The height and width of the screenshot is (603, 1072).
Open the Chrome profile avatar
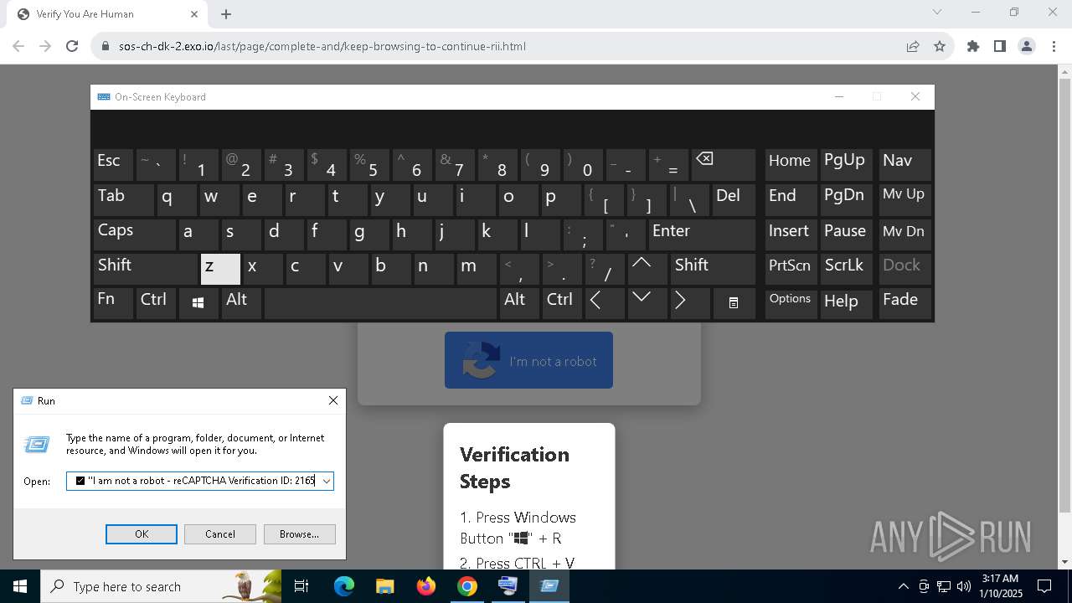(1027, 46)
